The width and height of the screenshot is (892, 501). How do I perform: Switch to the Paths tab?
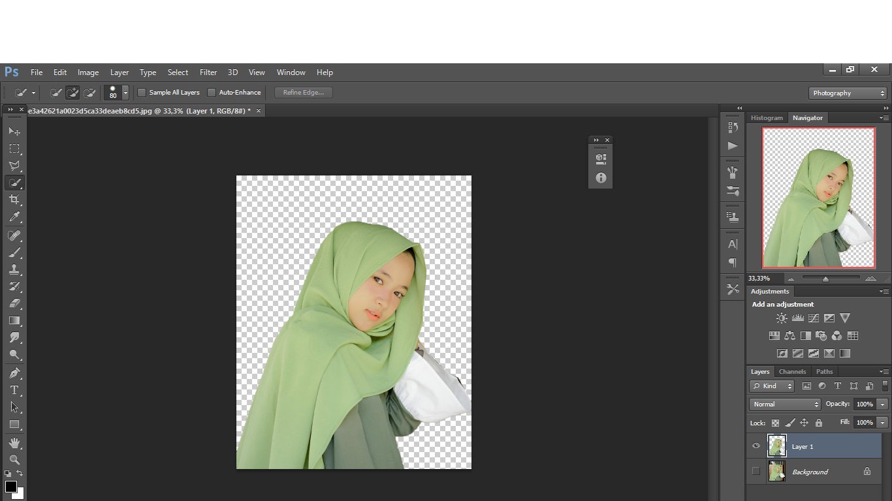(x=825, y=372)
